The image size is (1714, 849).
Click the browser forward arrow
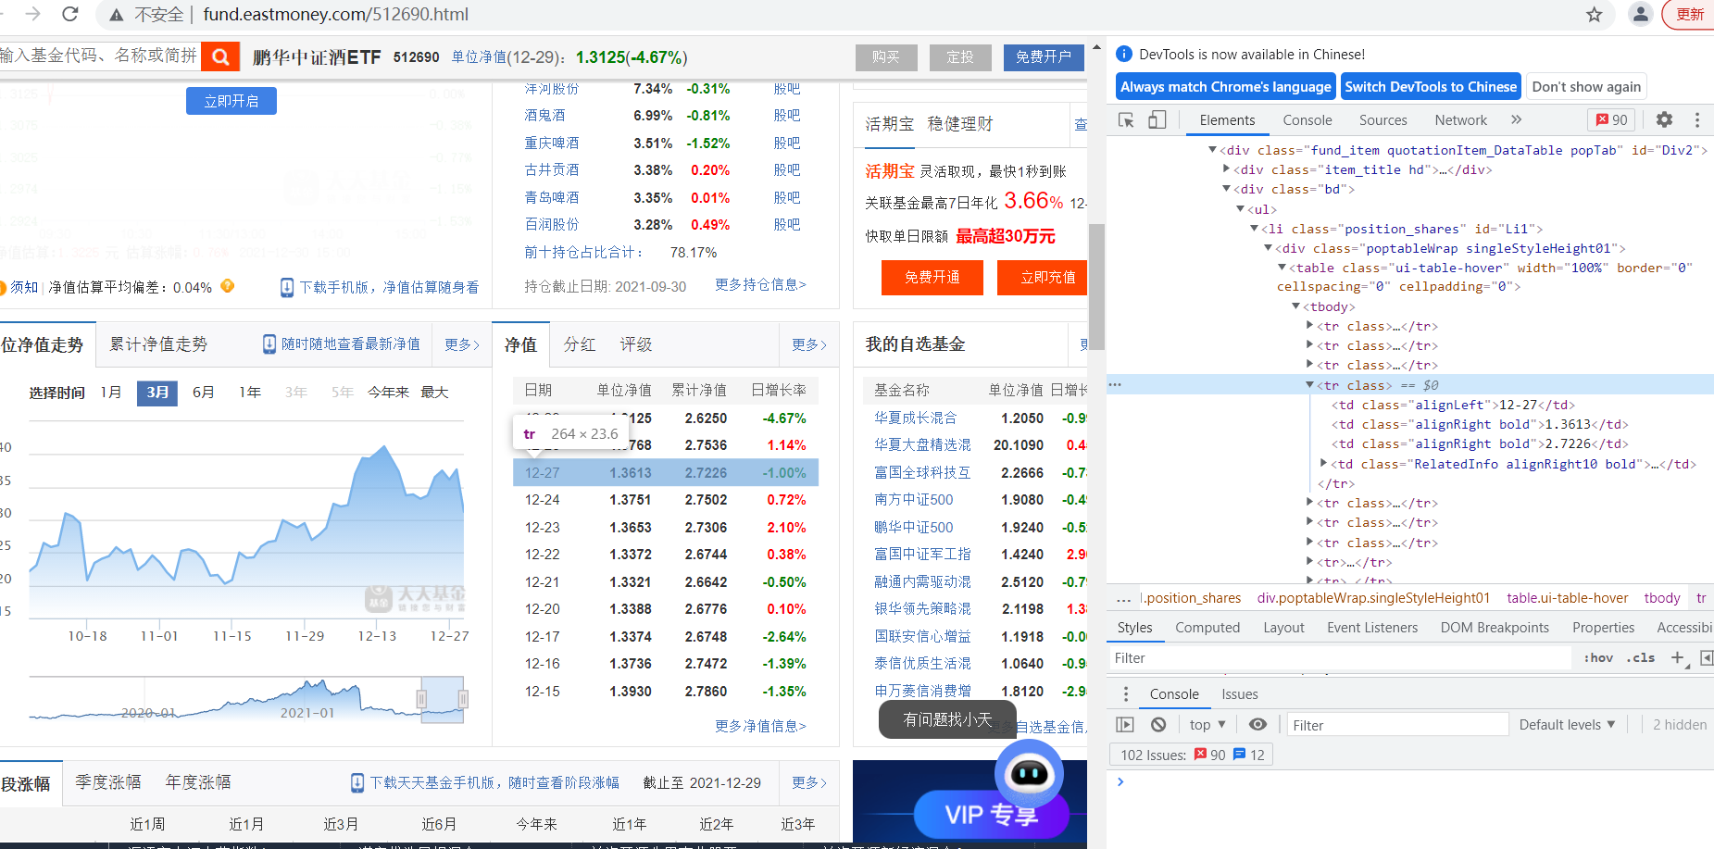point(33,14)
